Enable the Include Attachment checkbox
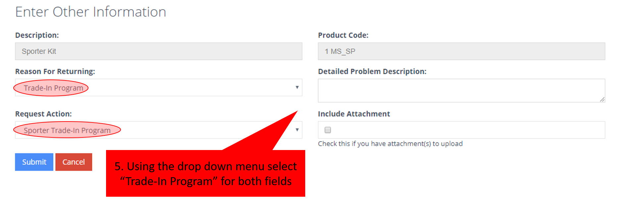 tap(328, 130)
